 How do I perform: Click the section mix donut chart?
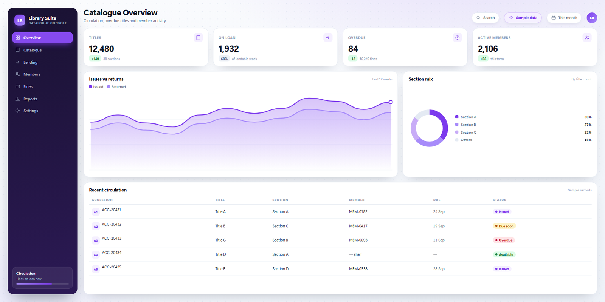pos(429,128)
